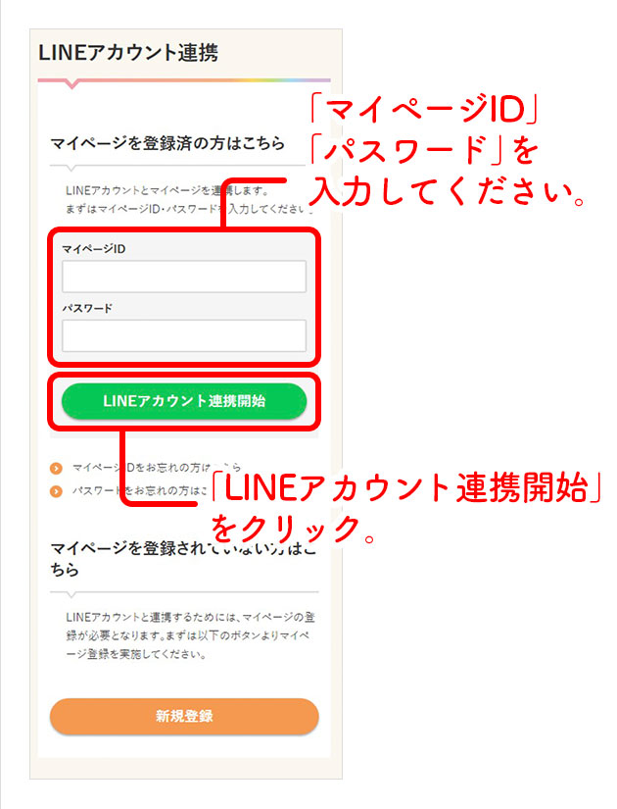Image resolution: width=617 pixels, height=809 pixels.
Task: Click small notch under 登録されていない方 heading
Action: [71, 595]
